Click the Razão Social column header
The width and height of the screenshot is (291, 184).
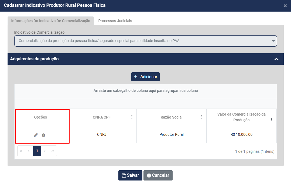[172, 117]
